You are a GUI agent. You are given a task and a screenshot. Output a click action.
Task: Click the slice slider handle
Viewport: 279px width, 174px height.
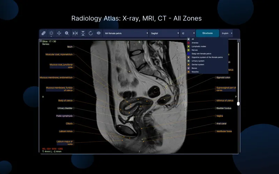pos(238,103)
